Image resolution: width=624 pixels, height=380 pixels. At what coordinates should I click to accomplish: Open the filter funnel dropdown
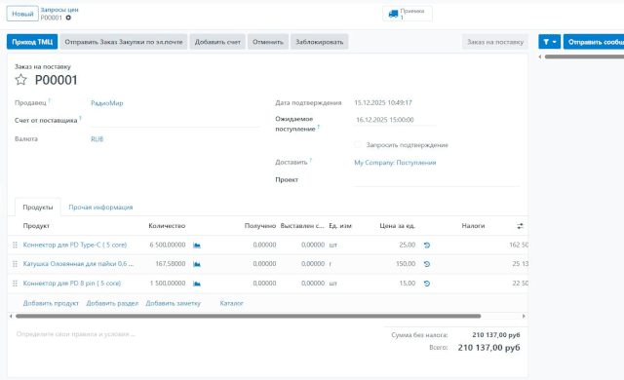[550, 42]
